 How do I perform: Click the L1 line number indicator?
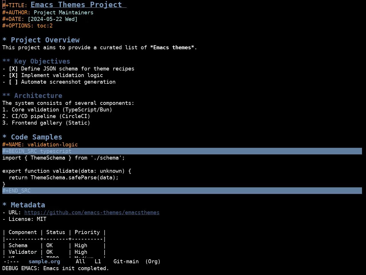pos(98,262)
